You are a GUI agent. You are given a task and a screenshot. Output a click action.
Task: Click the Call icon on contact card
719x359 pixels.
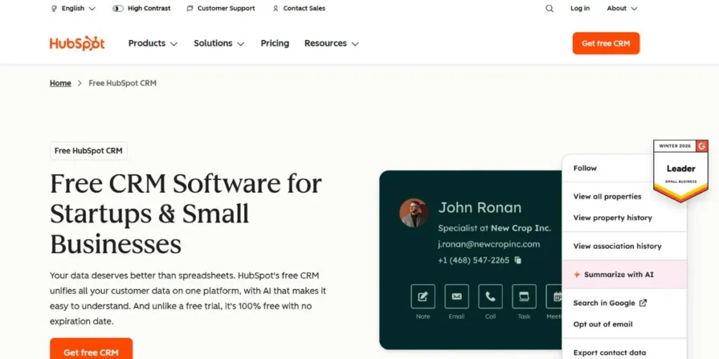coord(490,297)
